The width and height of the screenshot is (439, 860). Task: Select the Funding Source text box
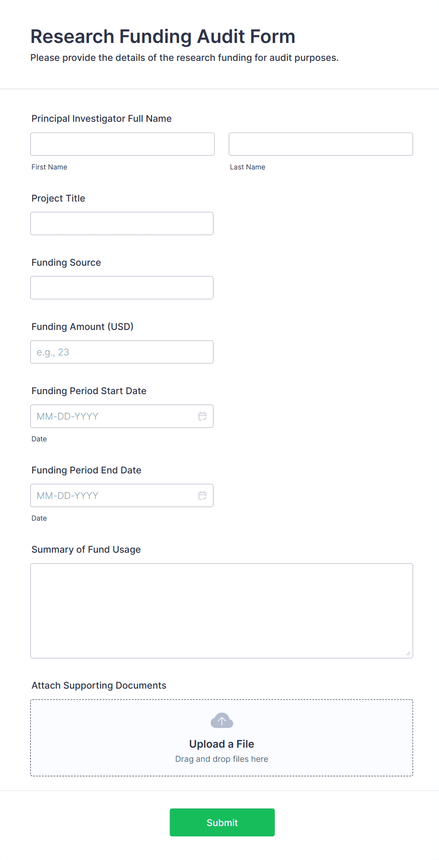(122, 287)
